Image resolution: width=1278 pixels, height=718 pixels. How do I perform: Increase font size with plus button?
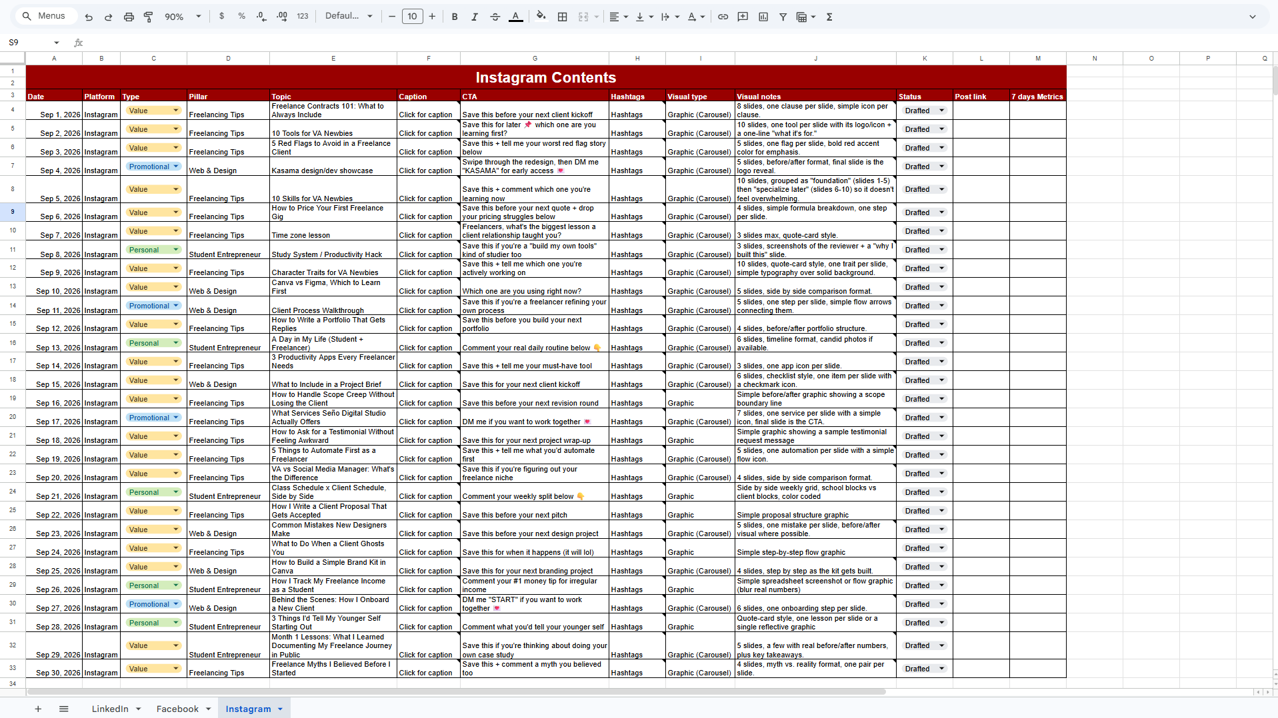coord(432,17)
